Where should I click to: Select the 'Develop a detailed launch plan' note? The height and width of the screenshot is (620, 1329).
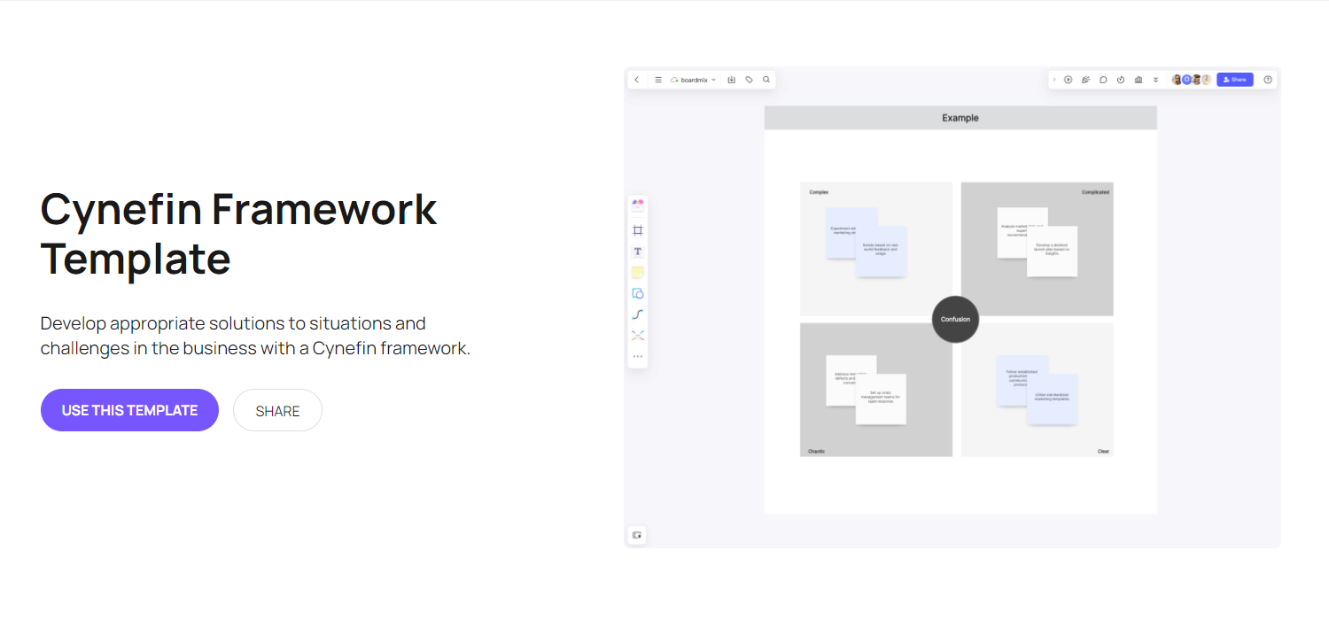(x=1053, y=251)
